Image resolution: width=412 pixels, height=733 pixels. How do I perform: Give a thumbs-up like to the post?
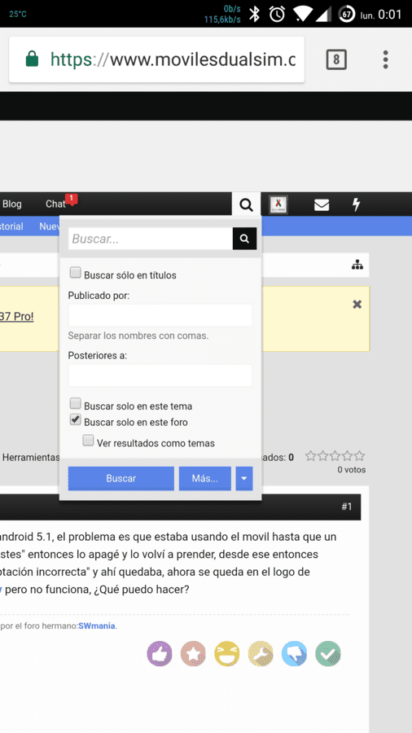pyautogui.click(x=160, y=653)
